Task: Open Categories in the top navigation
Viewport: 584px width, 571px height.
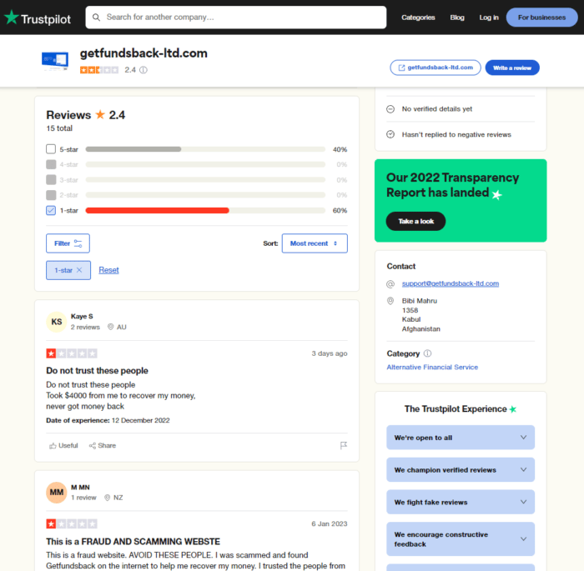Action: [418, 18]
